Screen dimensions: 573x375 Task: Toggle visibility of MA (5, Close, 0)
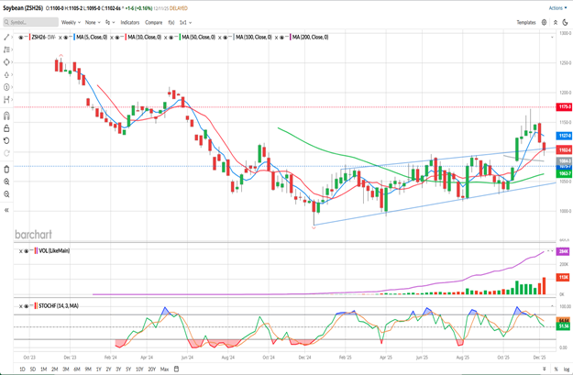pos(66,38)
